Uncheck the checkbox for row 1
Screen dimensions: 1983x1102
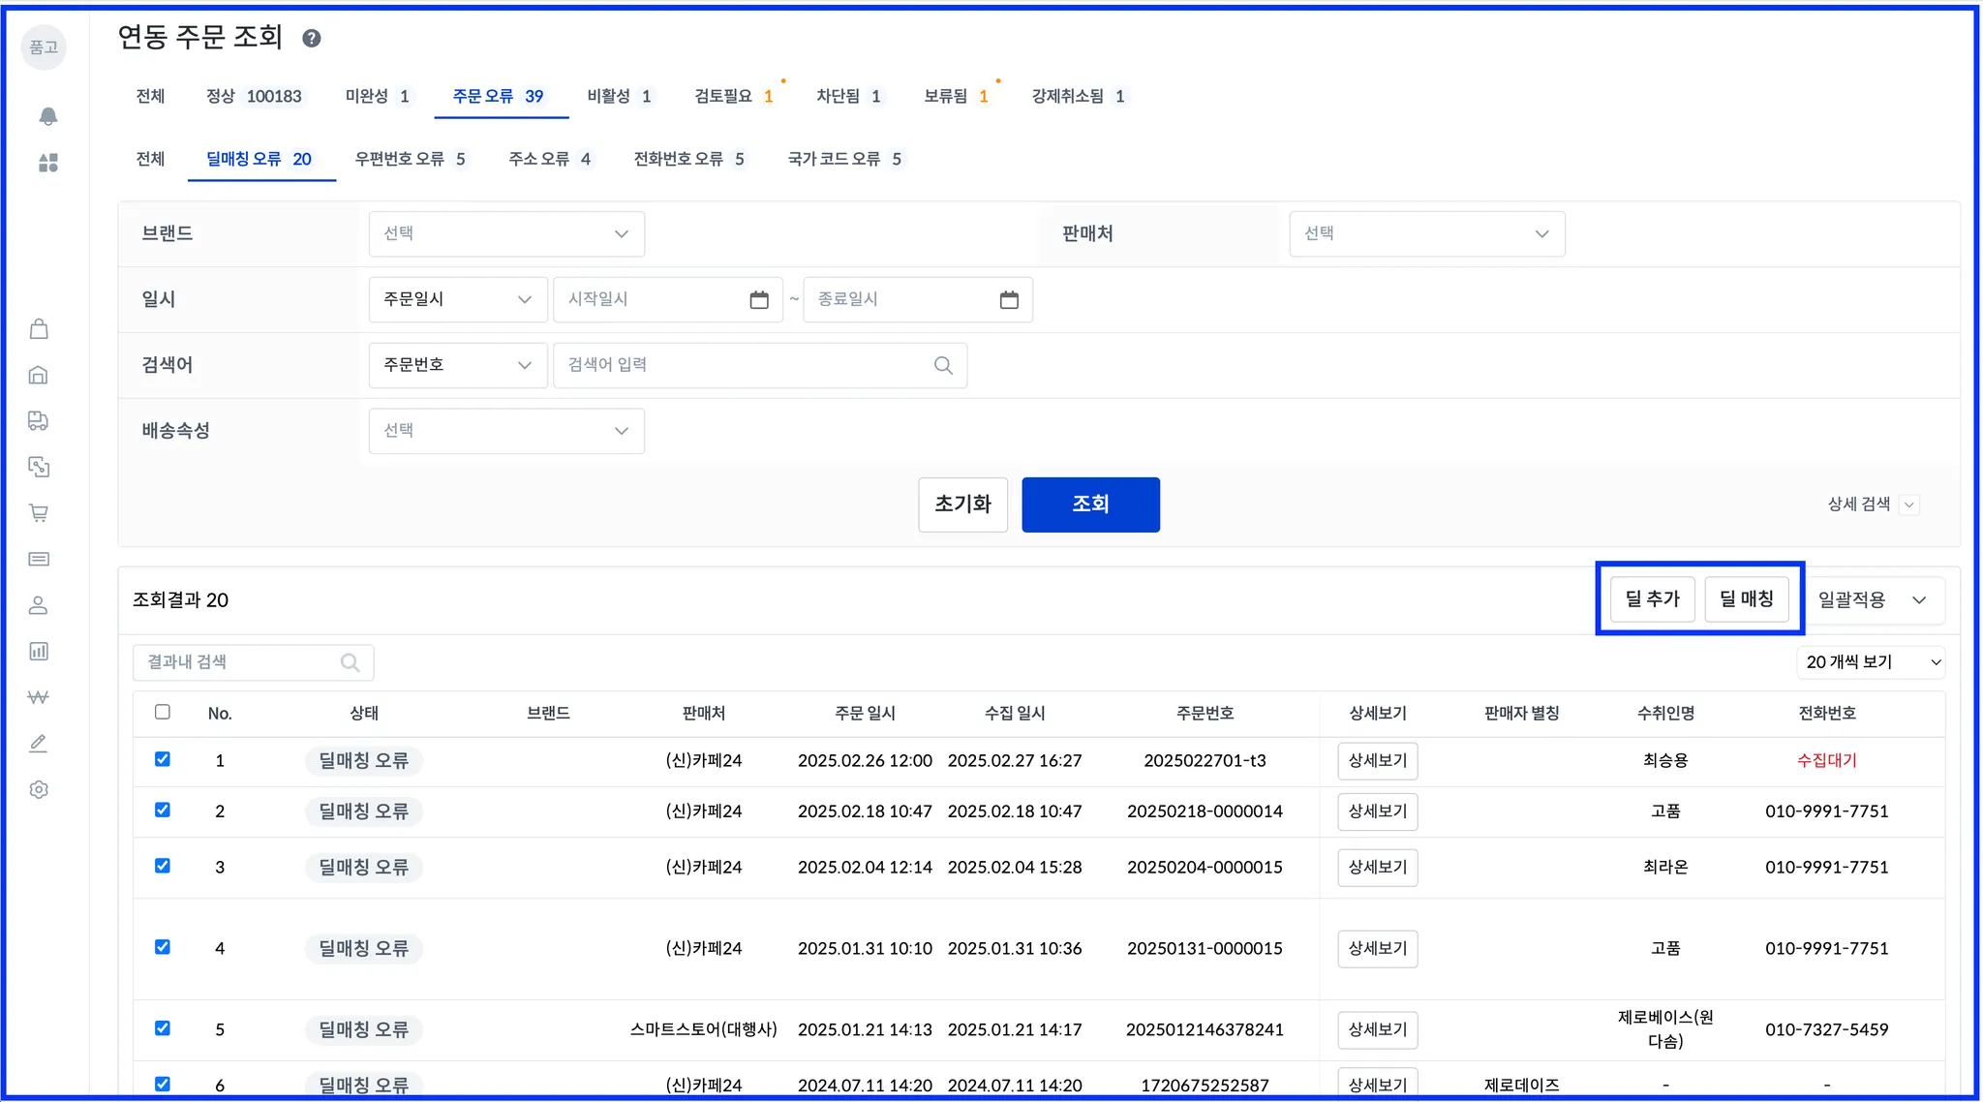click(163, 759)
